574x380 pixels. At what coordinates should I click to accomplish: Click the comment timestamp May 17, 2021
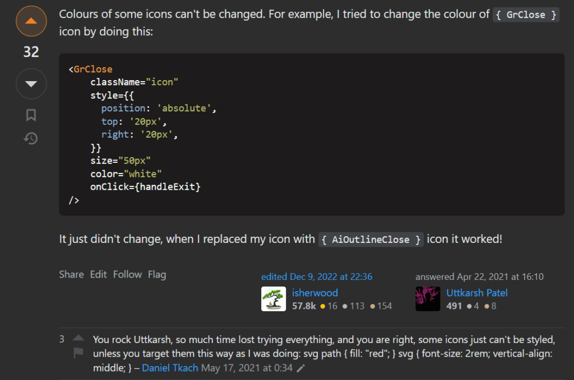(247, 368)
